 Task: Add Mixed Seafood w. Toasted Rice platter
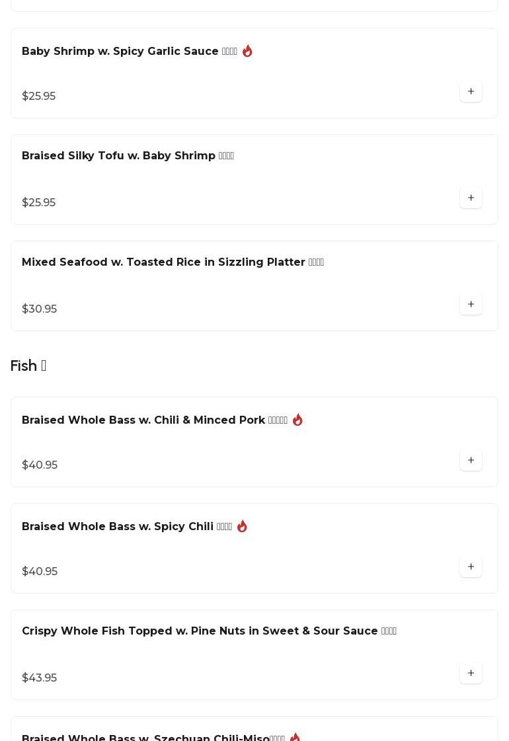[471, 304]
